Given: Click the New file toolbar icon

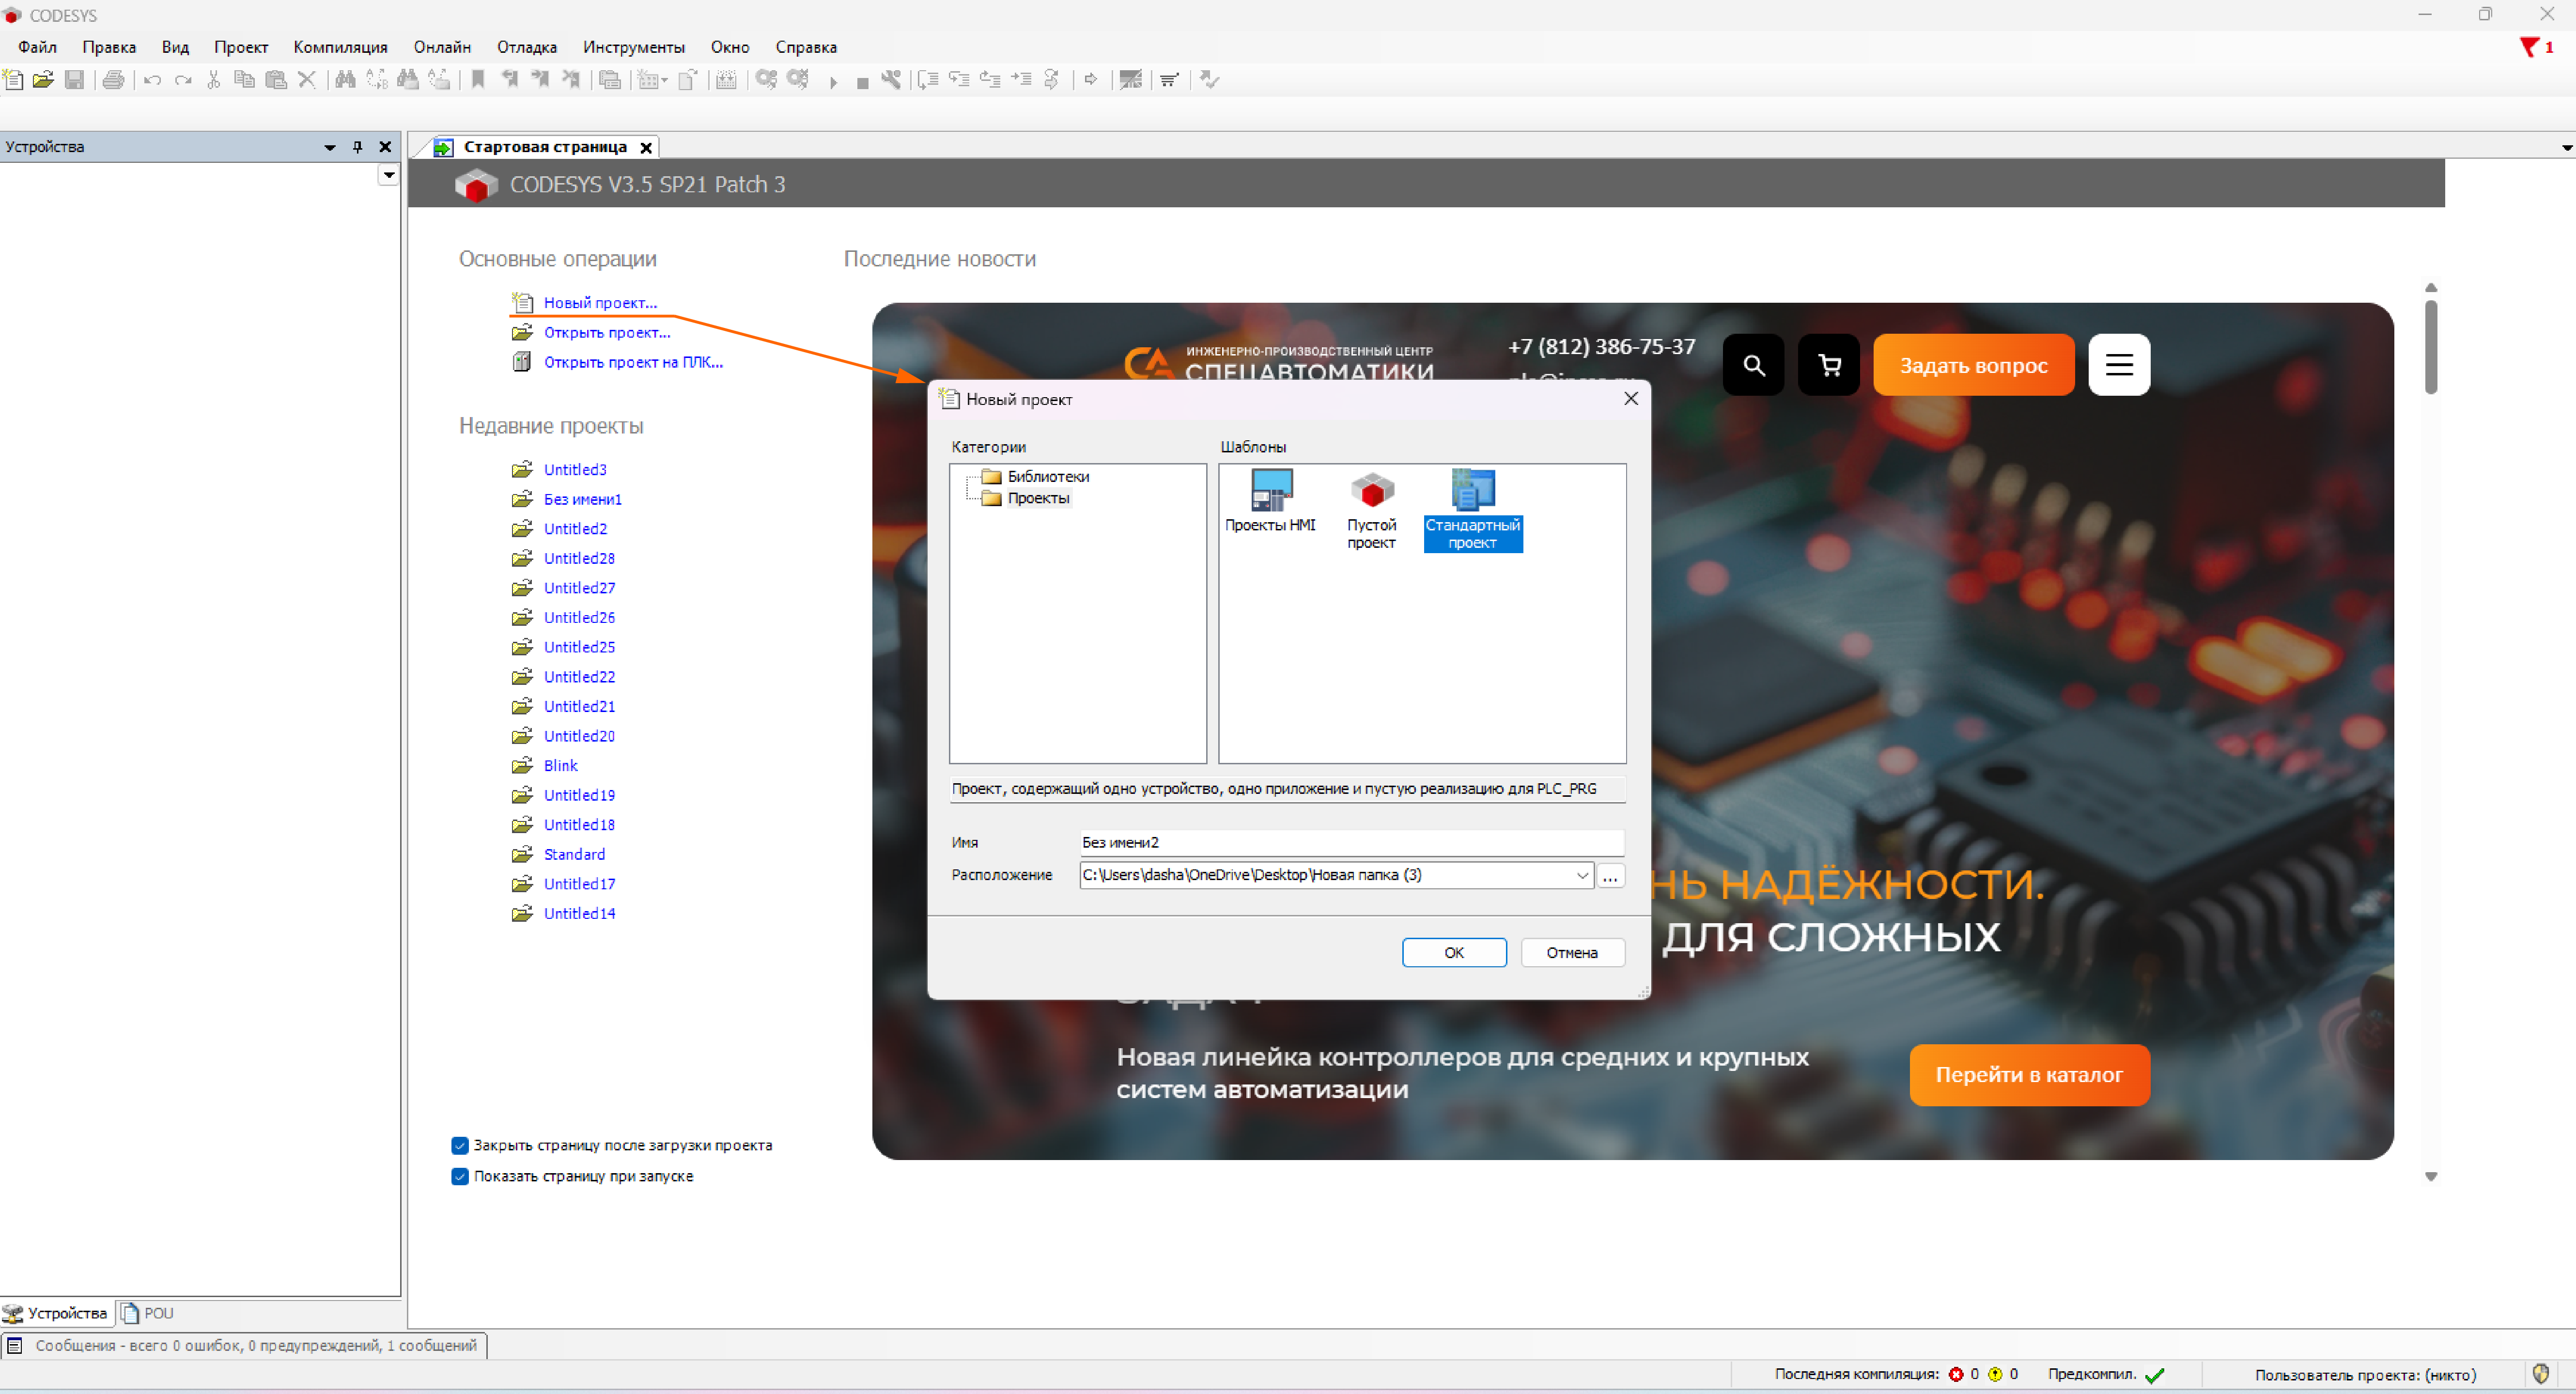Looking at the screenshot, I should (x=13, y=80).
